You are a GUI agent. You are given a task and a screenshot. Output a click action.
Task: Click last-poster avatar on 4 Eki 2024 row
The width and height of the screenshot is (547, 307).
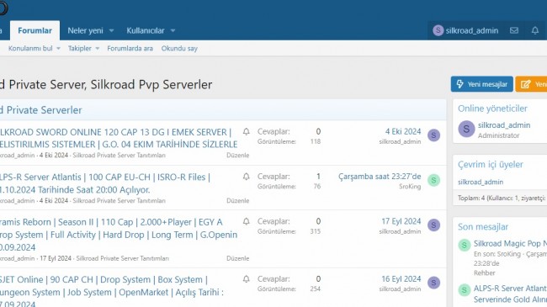click(433, 135)
